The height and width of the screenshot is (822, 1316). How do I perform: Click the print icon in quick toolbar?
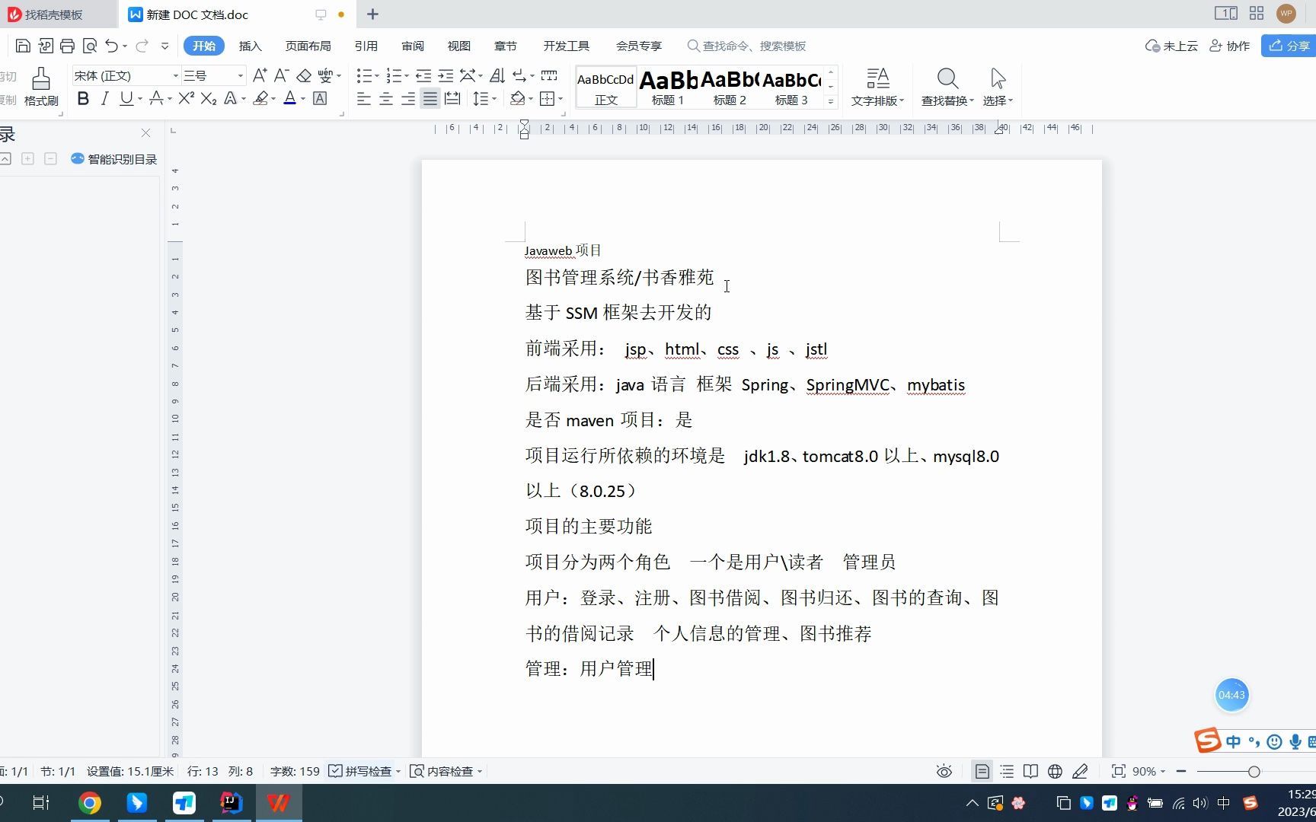[x=67, y=46]
